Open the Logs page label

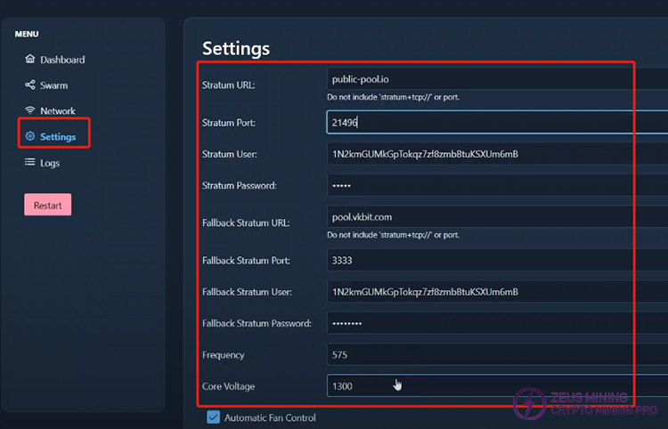(x=50, y=163)
